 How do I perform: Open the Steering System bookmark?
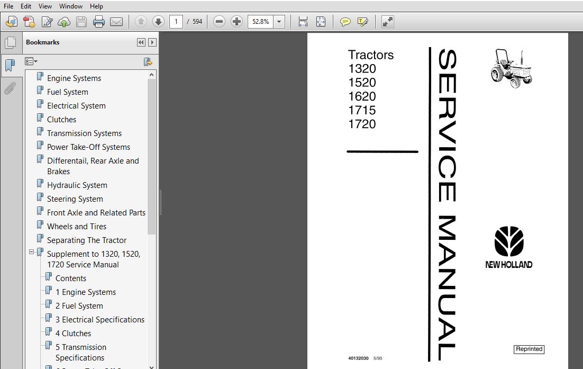pos(75,199)
